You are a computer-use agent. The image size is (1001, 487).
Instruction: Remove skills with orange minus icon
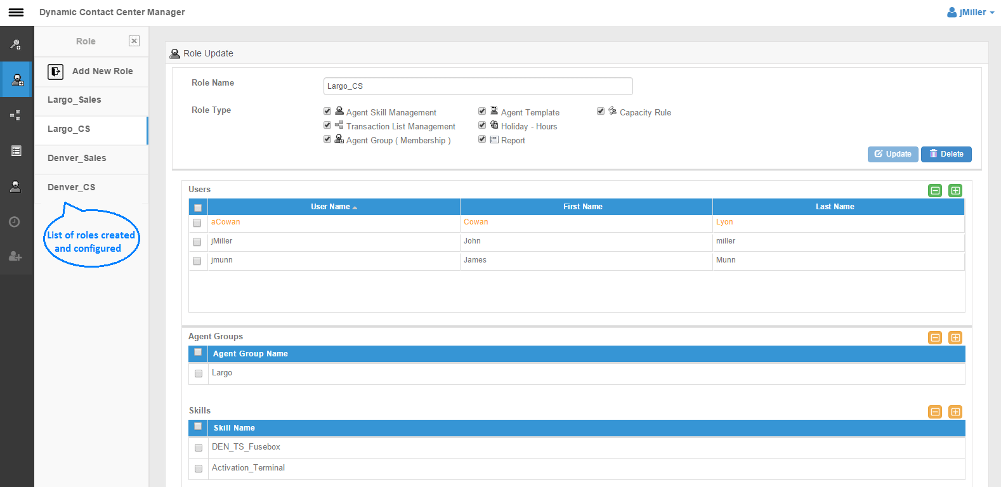click(935, 412)
